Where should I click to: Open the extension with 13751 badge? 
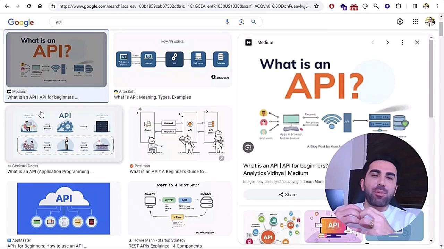point(353,7)
